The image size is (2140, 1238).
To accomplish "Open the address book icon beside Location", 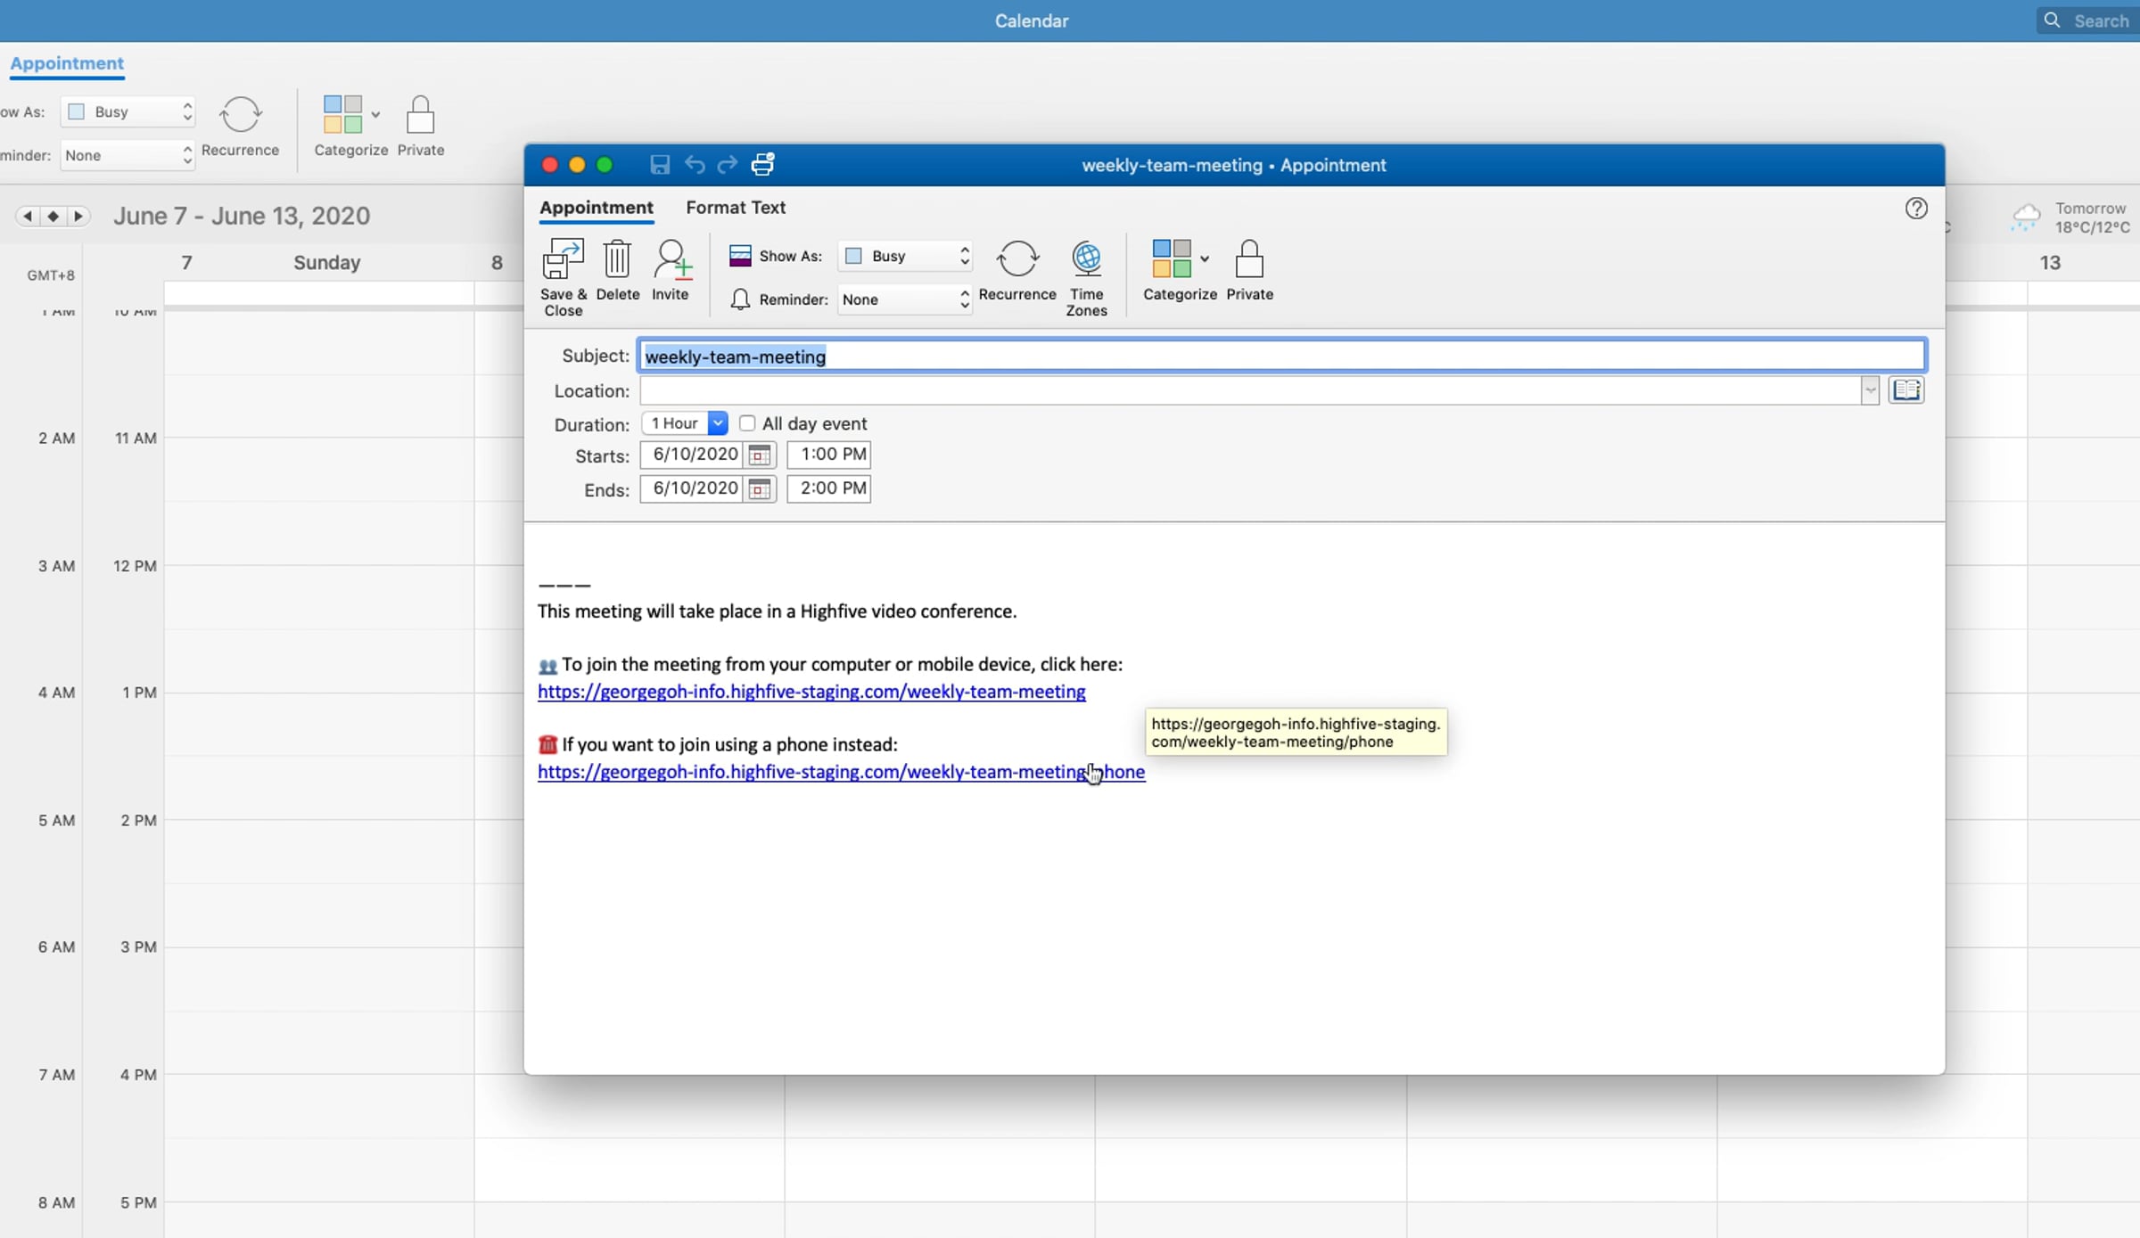I will (1906, 390).
